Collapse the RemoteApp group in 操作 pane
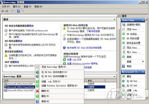The height and width of the screenshot is (104, 149). [x=143, y=20]
